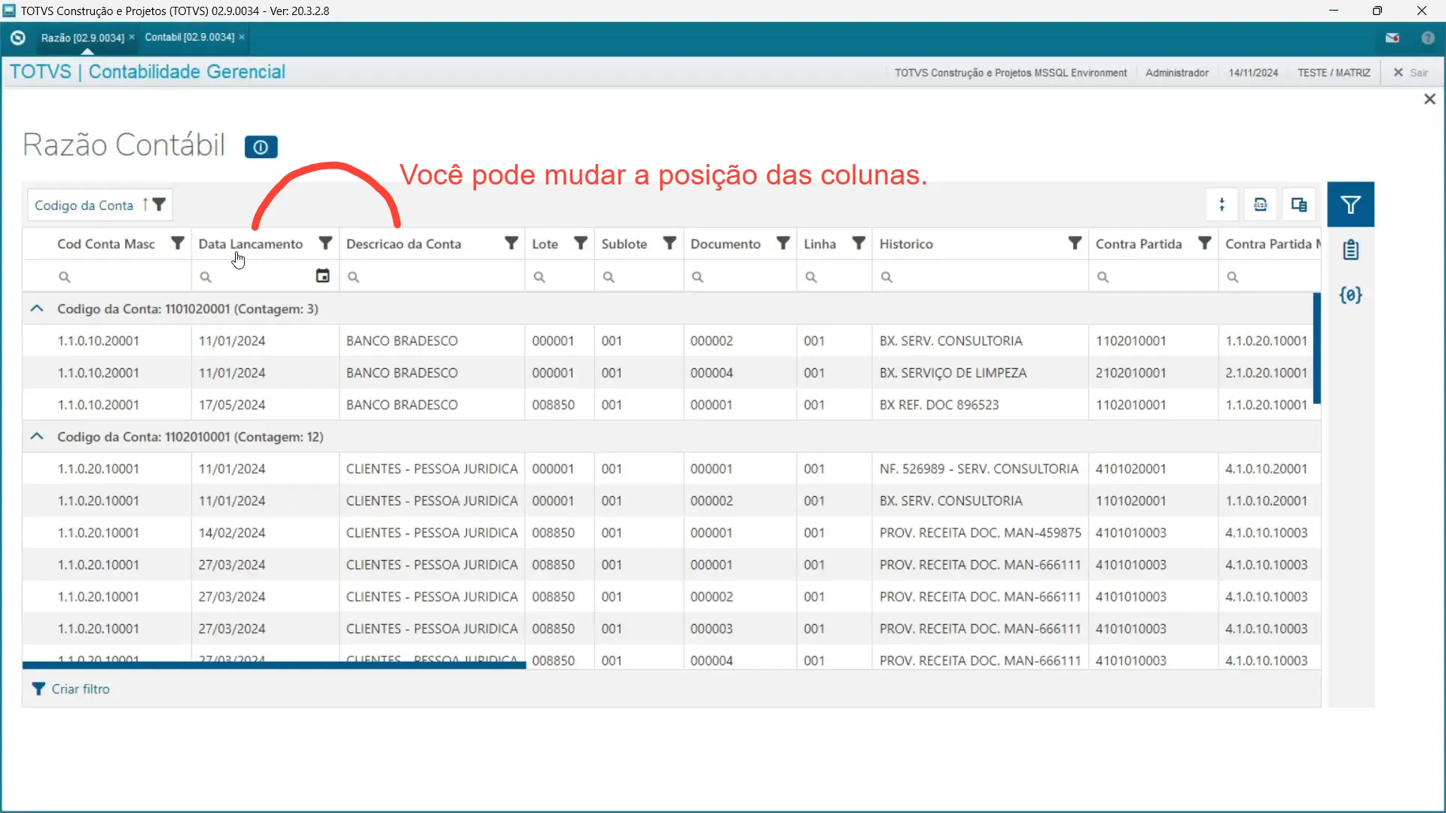Click the 2.1.0.20.10001 masked account cell

point(1267,373)
